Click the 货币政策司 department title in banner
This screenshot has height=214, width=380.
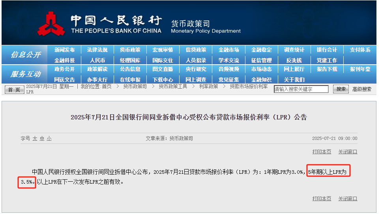[191, 24]
